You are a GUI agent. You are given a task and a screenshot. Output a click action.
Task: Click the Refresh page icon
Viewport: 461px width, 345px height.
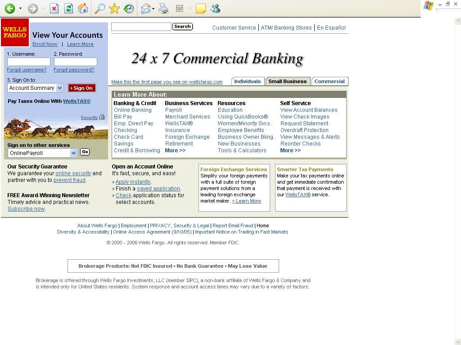(x=68, y=9)
